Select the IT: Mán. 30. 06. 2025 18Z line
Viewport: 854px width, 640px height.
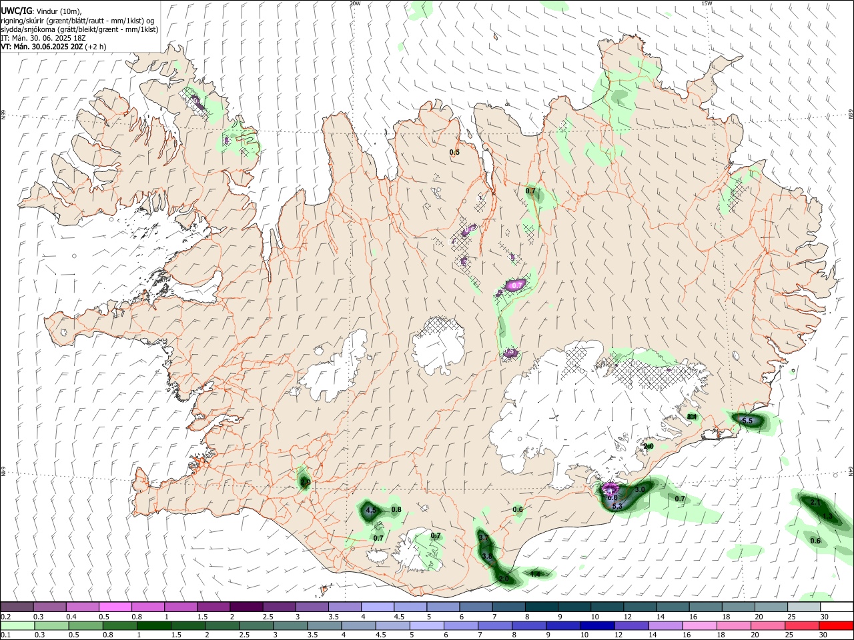[x=43, y=38]
